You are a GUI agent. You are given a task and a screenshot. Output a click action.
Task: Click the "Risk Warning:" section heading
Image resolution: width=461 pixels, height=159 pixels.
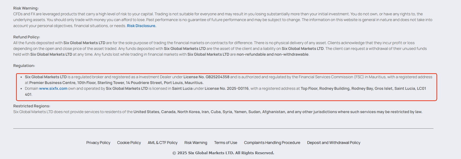click(x=26, y=8)
